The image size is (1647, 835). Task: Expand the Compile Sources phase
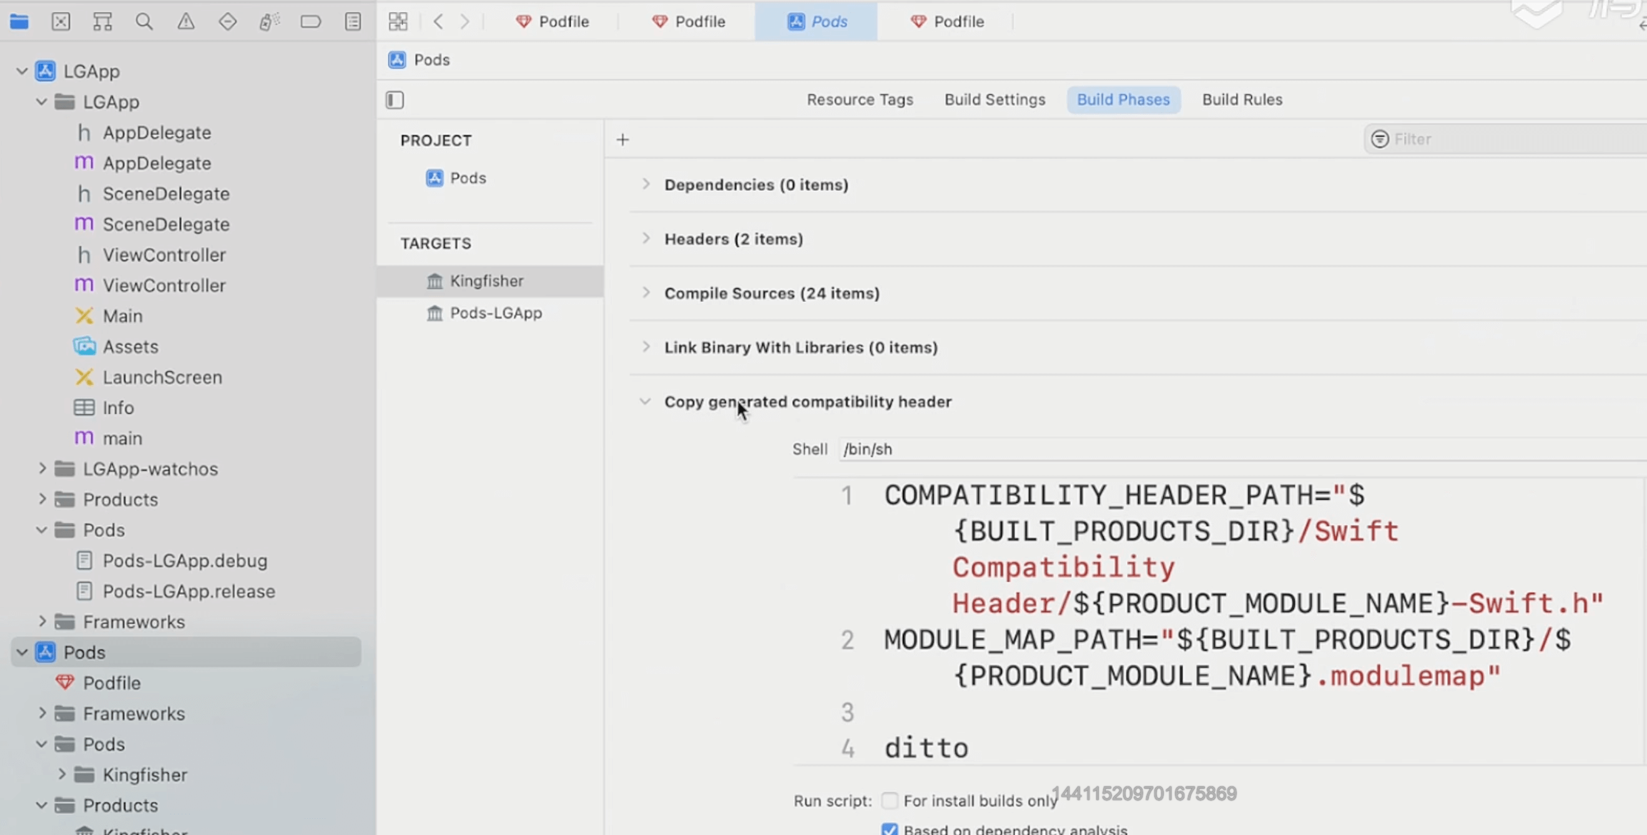646,293
